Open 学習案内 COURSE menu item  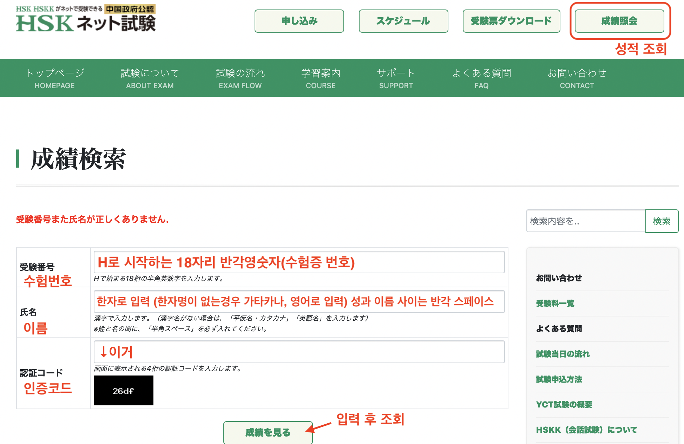point(321,78)
